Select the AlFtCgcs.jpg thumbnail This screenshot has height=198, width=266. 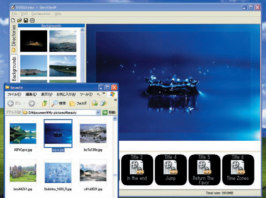(x=23, y=133)
